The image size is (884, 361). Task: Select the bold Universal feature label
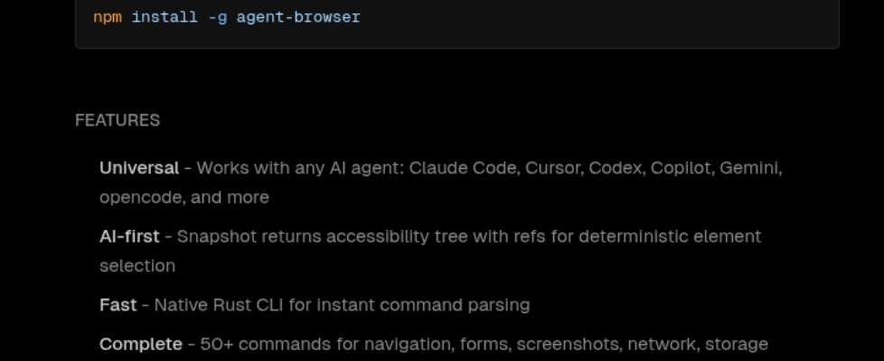click(139, 168)
